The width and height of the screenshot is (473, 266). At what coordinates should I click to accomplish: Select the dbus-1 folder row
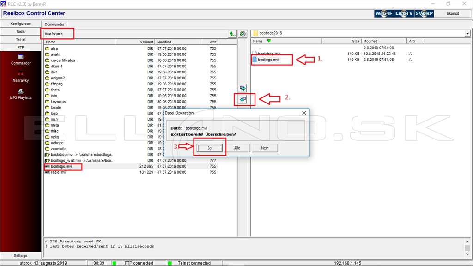131,66
